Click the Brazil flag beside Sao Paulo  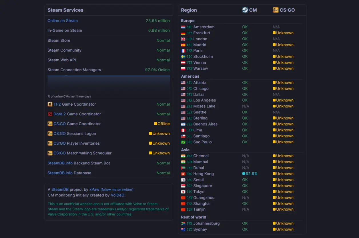coord(183,142)
